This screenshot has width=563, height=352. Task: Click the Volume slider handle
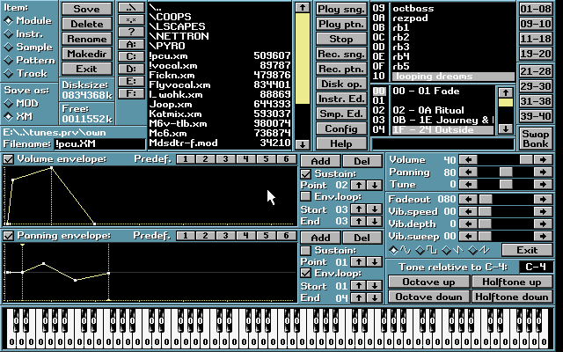tap(526, 160)
